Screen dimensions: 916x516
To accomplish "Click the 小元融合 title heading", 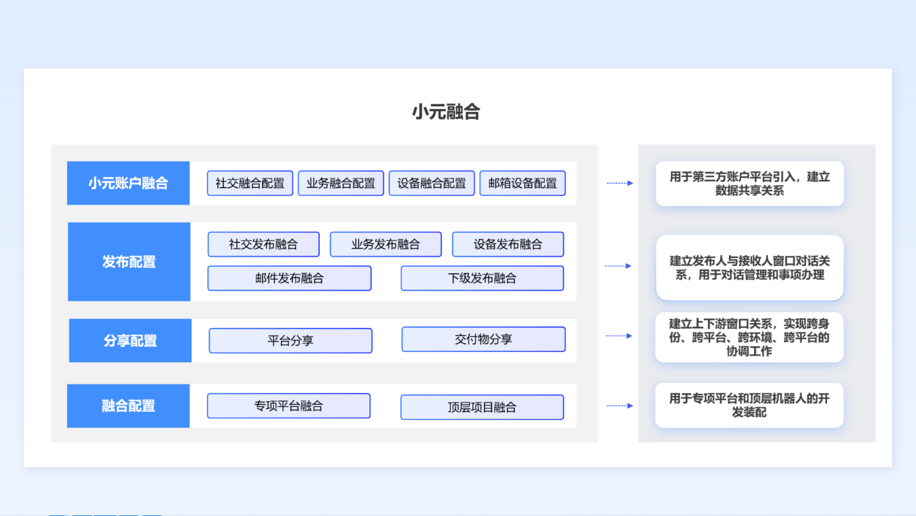I will click(446, 112).
